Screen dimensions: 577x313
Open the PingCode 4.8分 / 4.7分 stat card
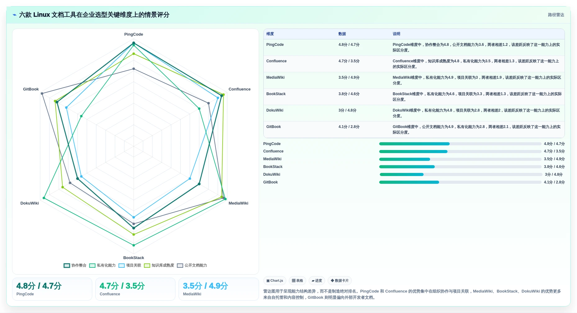[x=52, y=289]
